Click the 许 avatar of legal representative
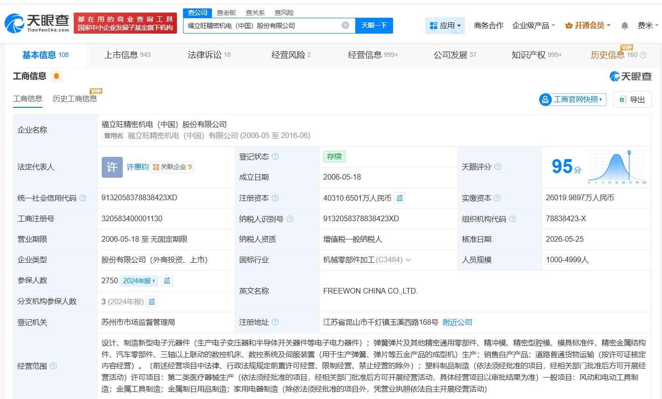 click(112, 167)
